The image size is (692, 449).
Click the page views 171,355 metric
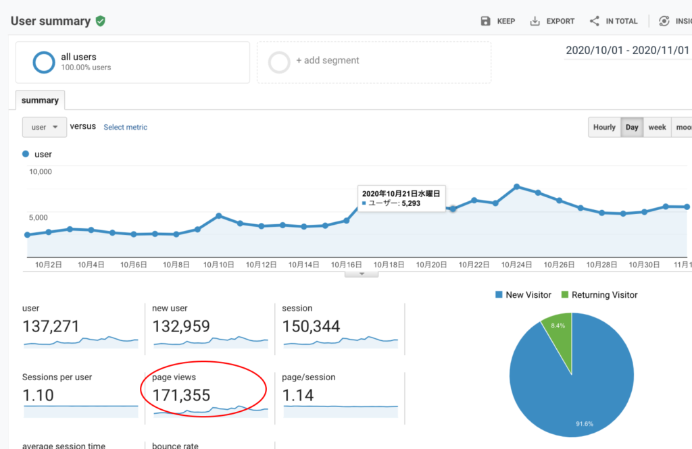point(181,395)
